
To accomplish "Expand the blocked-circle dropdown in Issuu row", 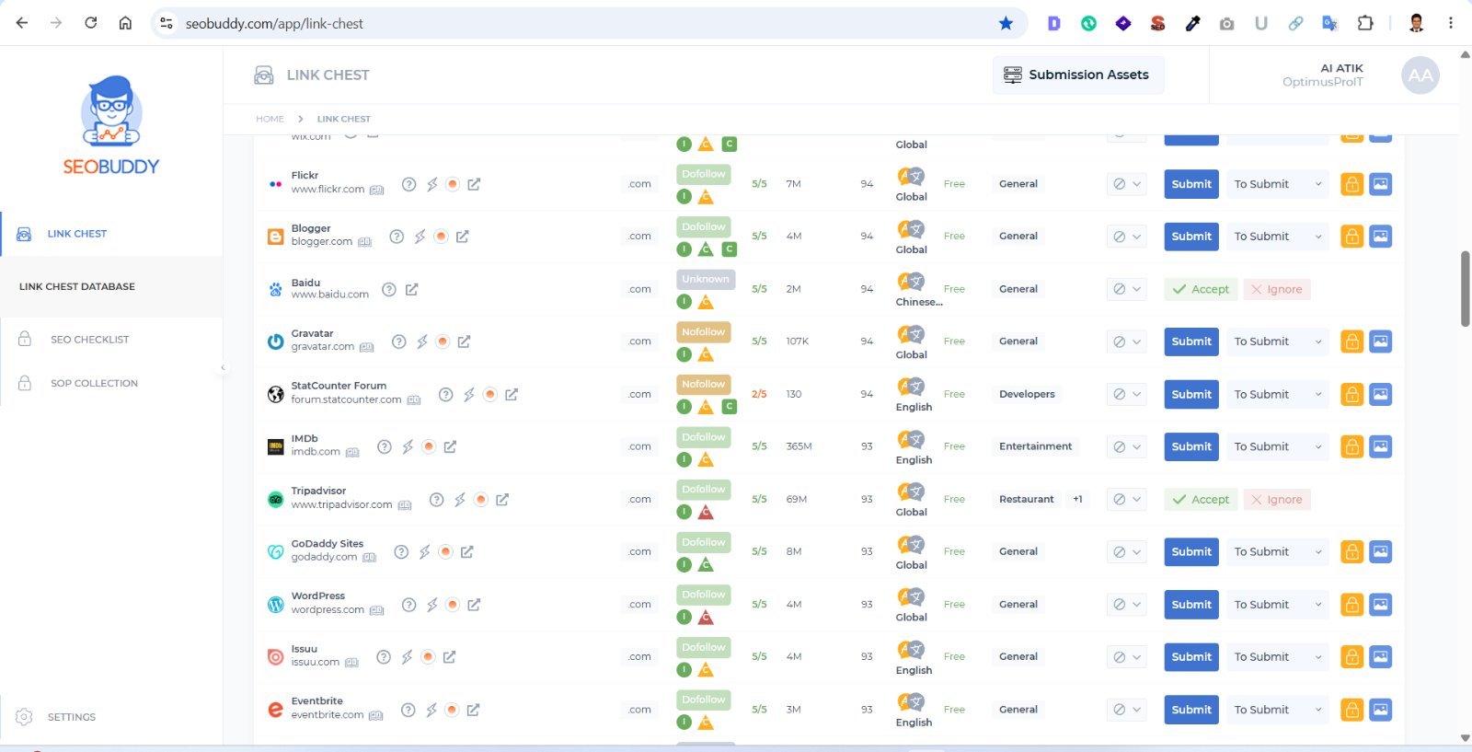I will point(1127,657).
